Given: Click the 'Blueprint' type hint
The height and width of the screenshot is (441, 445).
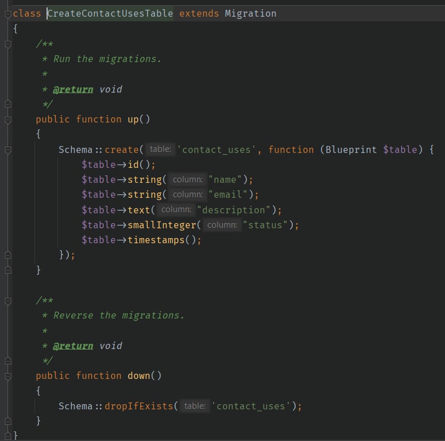Looking at the screenshot, I should 351,149.
